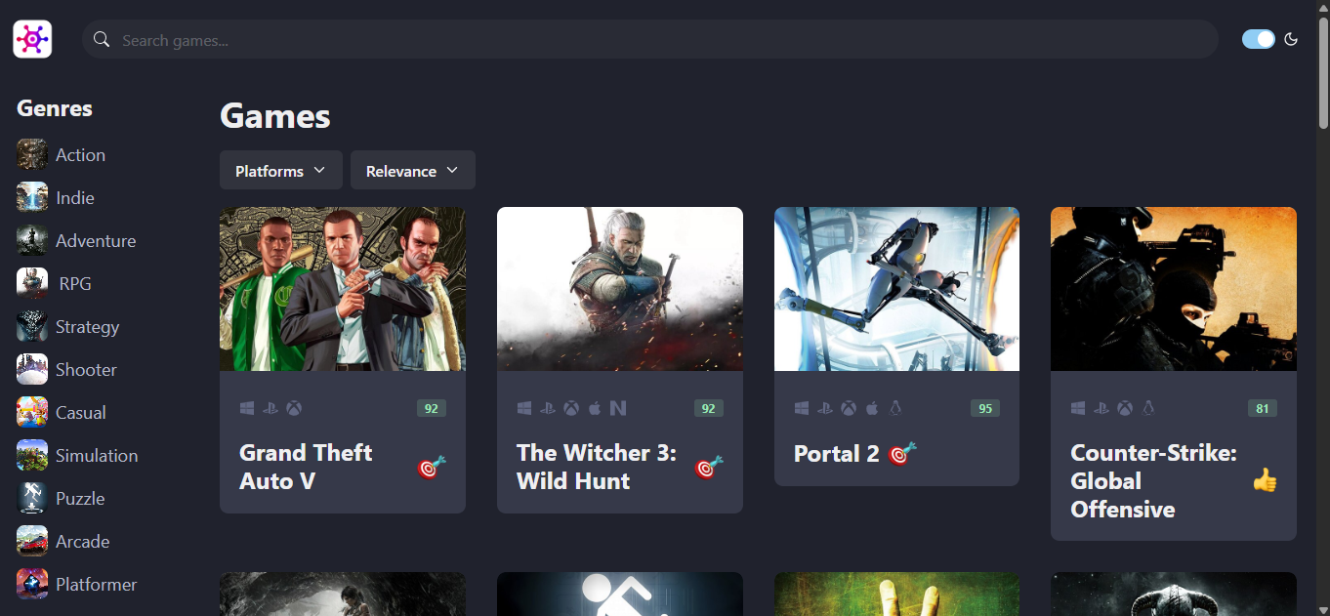The image size is (1330, 616).
Task: Select the Action genre label
Action: [x=80, y=155]
